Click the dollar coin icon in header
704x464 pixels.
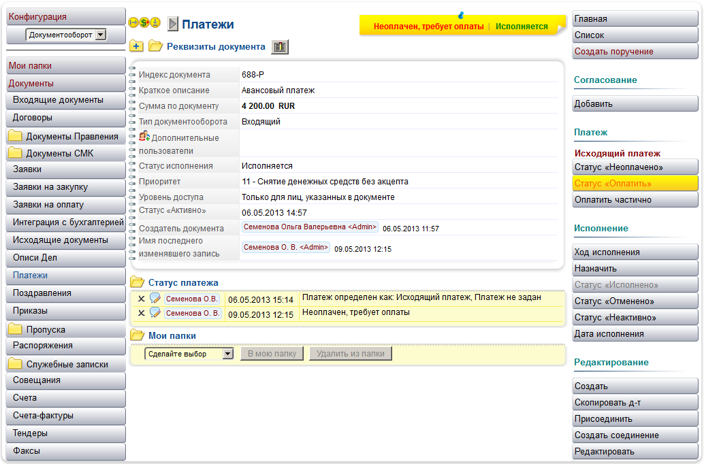pos(144,23)
